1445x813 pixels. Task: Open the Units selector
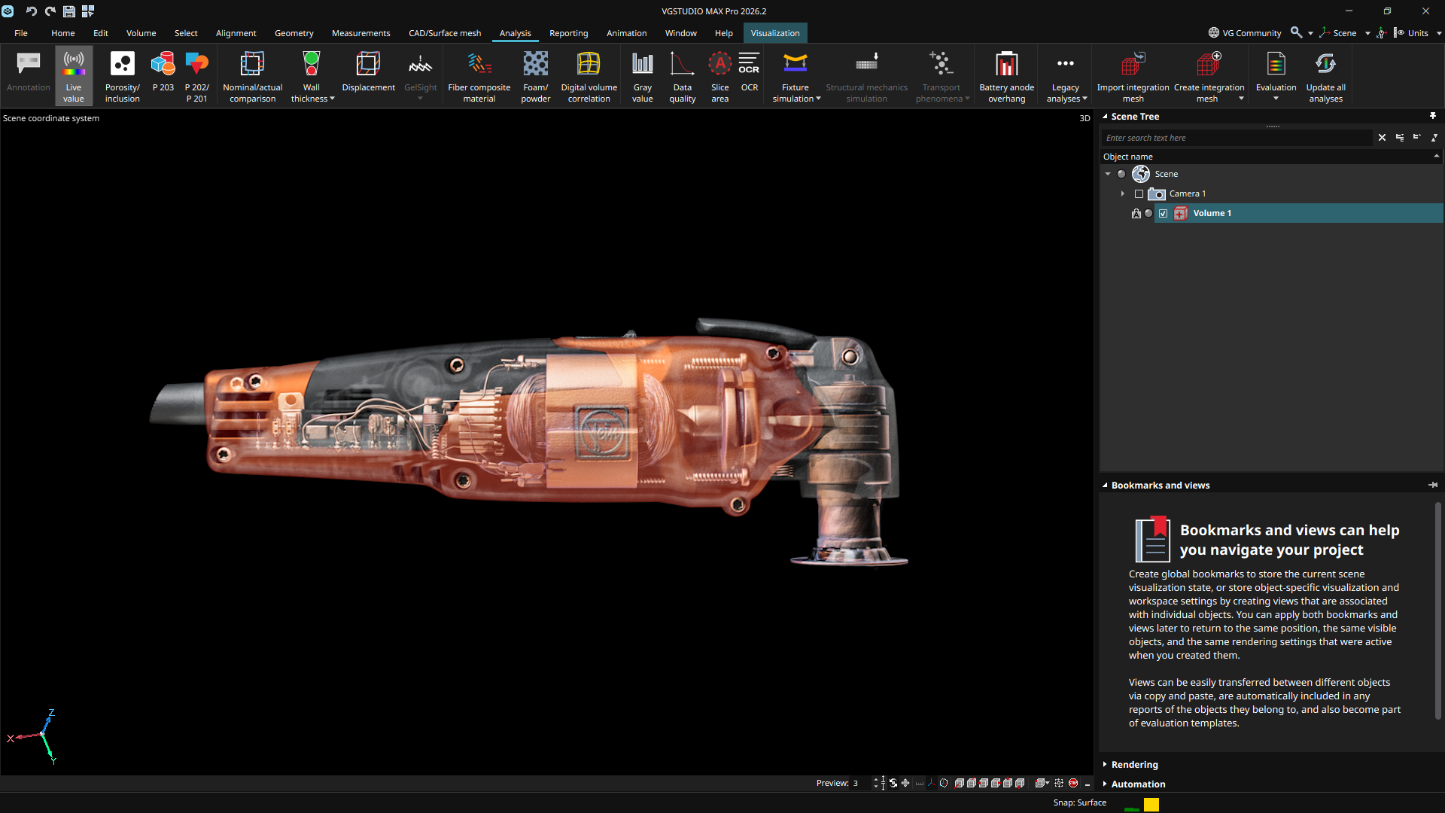click(x=1418, y=33)
